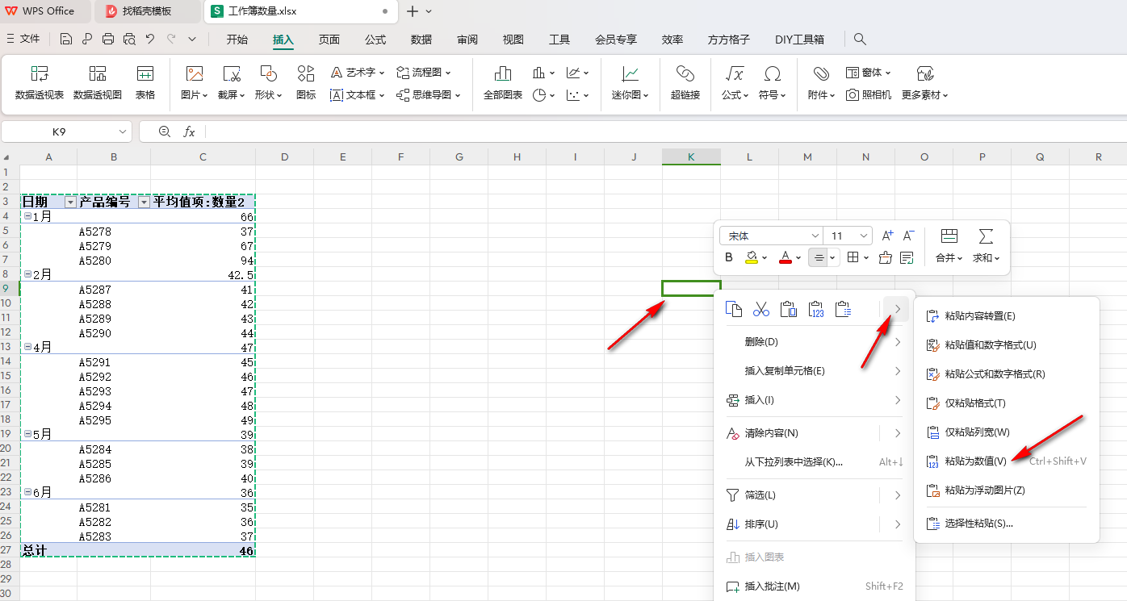The width and height of the screenshot is (1127, 601).
Task: Collapse the 4月 pivot group
Action: [27, 347]
